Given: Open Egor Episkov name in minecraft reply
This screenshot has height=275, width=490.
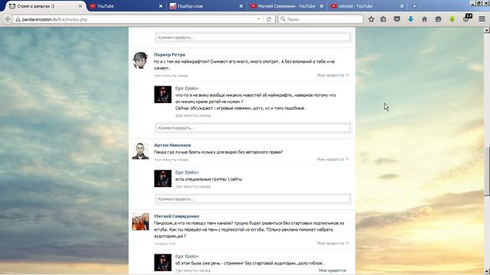Looking at the screenshot, I should pyautogui.click(x=187, y=89).
